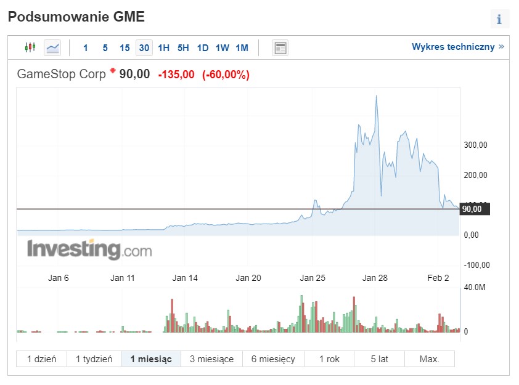Select the Max. range tab

click(429, 359)
